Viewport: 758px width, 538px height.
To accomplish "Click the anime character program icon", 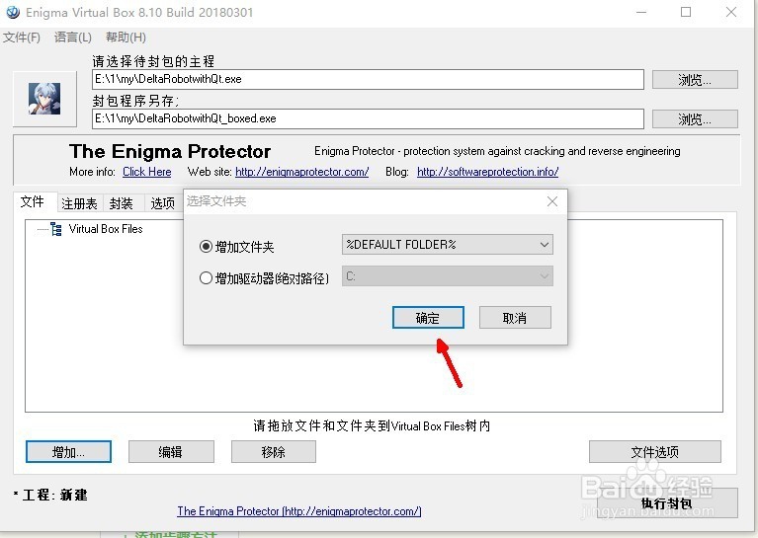I will click(44, 99).
